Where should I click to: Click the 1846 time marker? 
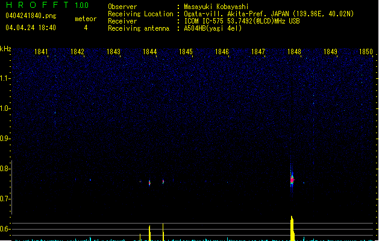pos(222,52)
